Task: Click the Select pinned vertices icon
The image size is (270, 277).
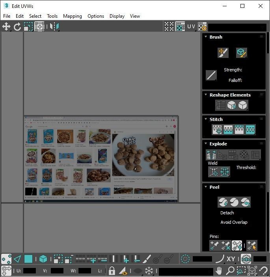Action: pyautogui.click(x=251, y=245)
